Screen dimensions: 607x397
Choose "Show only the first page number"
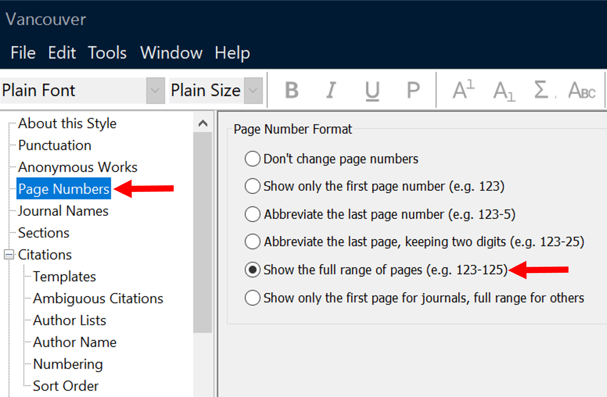click(252, 186)
